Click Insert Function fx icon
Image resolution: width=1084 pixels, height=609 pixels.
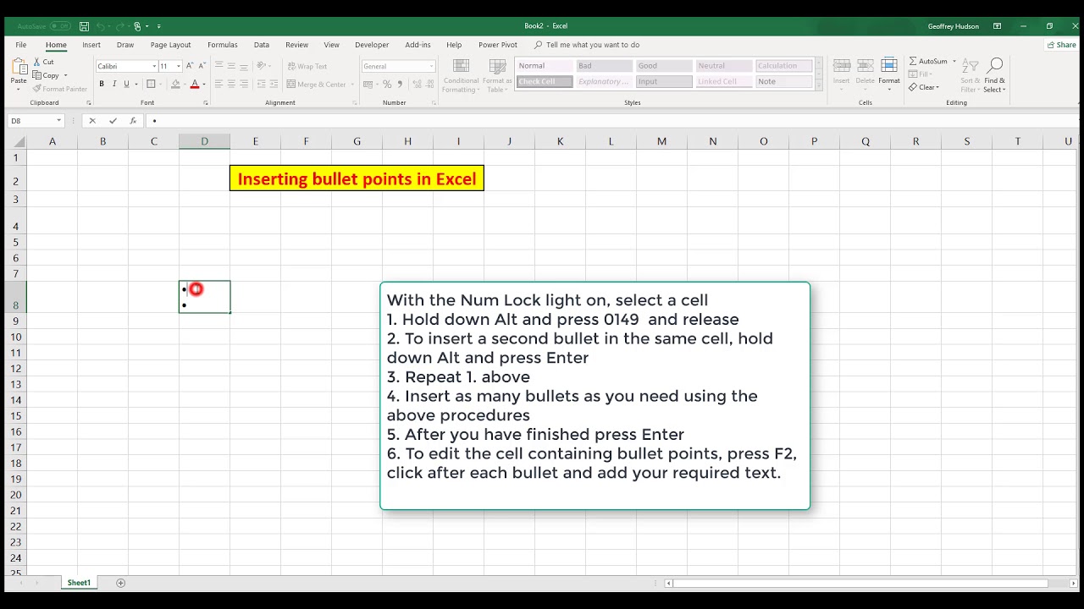133,121
